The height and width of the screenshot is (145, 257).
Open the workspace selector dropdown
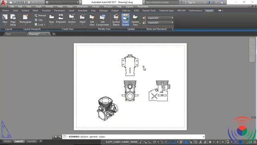tap(62, 2)
